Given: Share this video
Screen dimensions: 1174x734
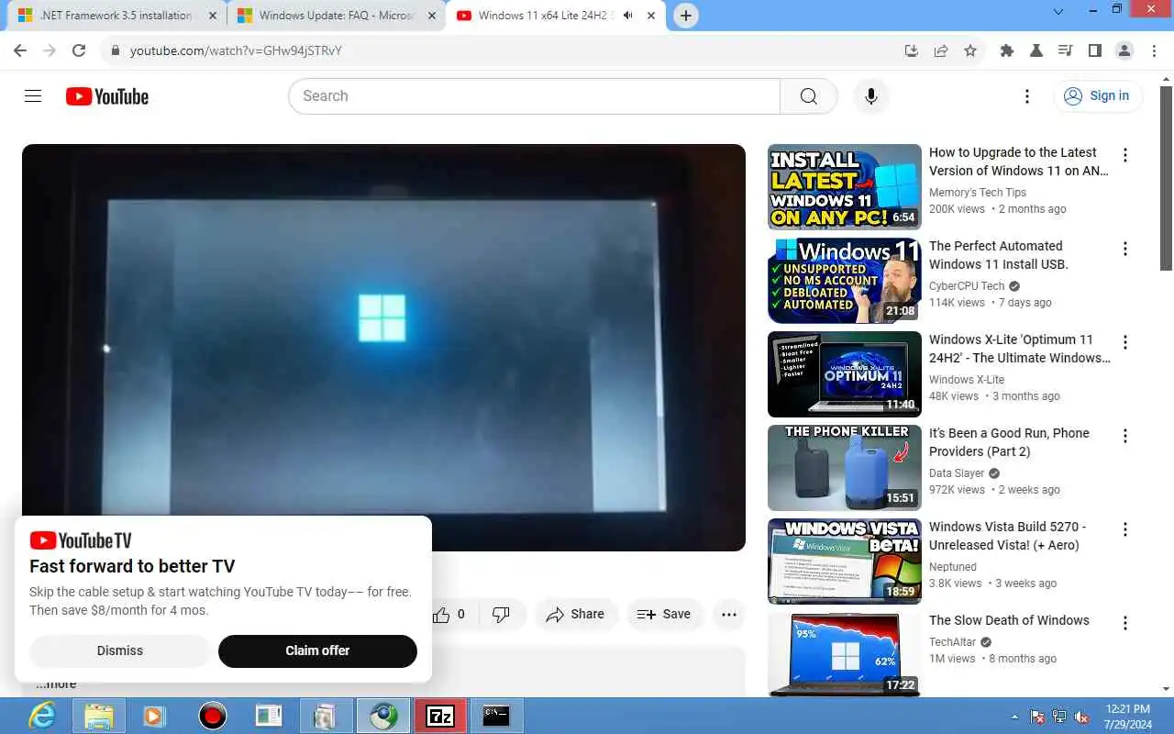Looking at the screenshot, I should point(575,615).
